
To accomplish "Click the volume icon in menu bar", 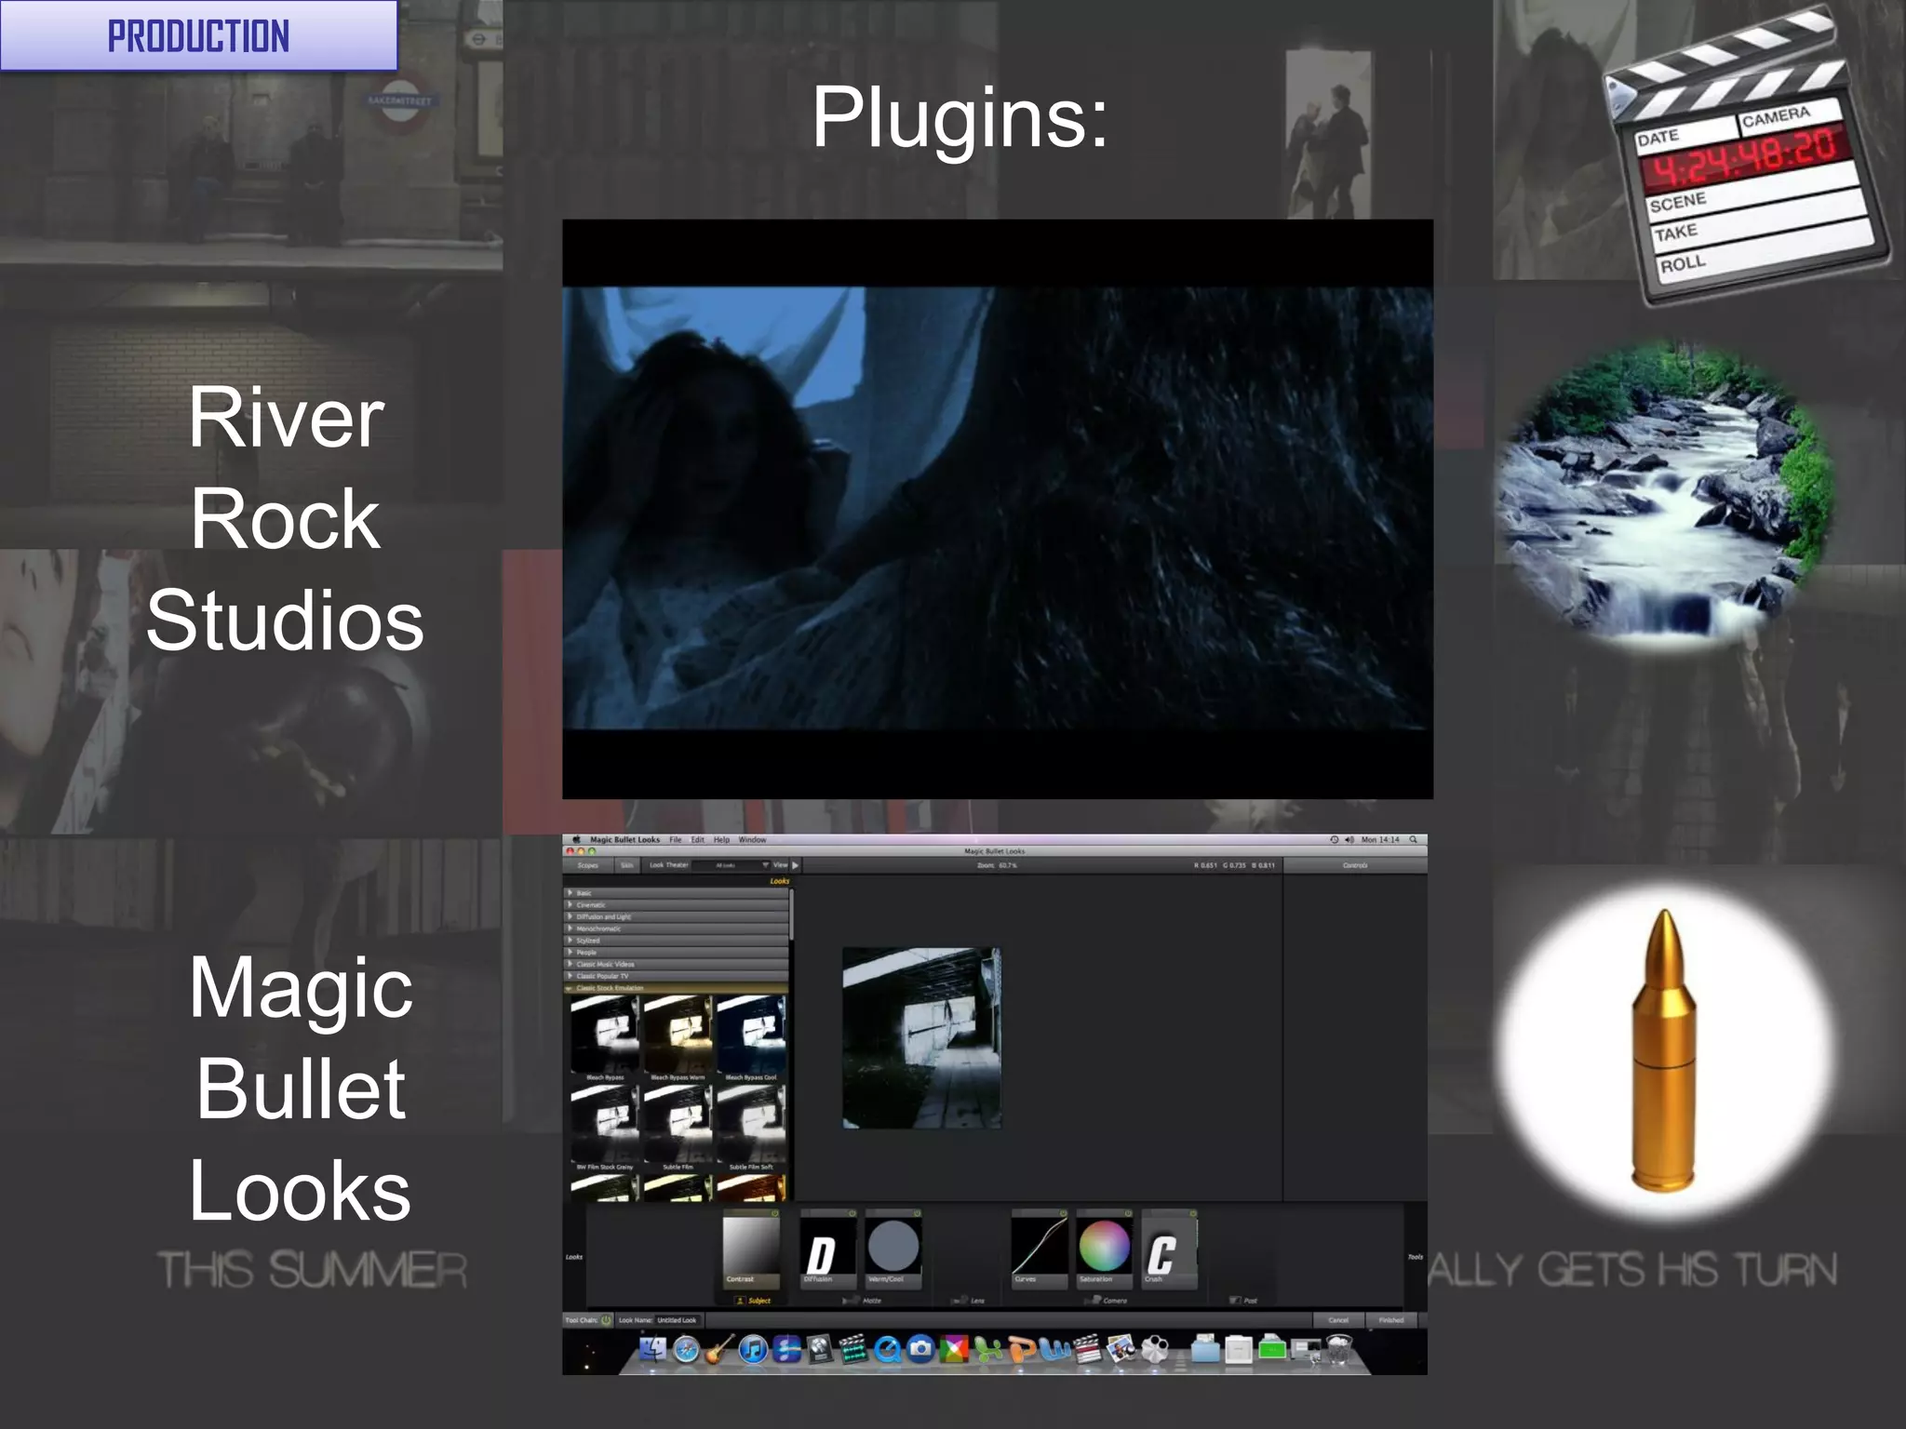I will click(x=1349, y=839).
